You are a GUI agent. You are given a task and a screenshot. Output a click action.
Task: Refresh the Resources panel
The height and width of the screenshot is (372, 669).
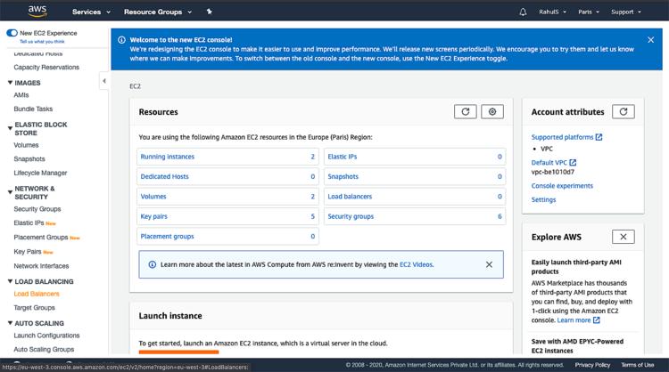(x=465, y=111)
